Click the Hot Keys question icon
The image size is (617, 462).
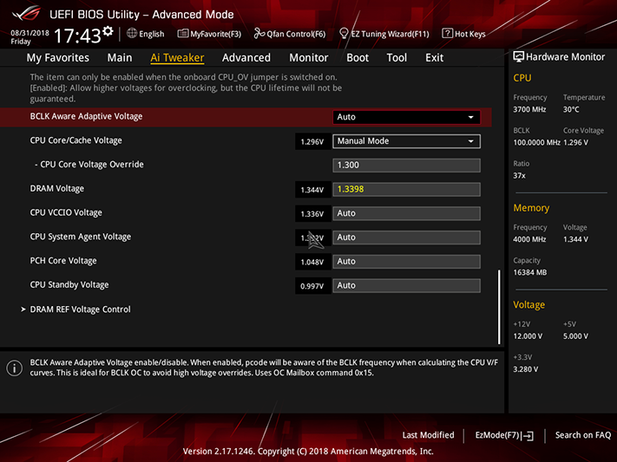[x=447, y=34]
